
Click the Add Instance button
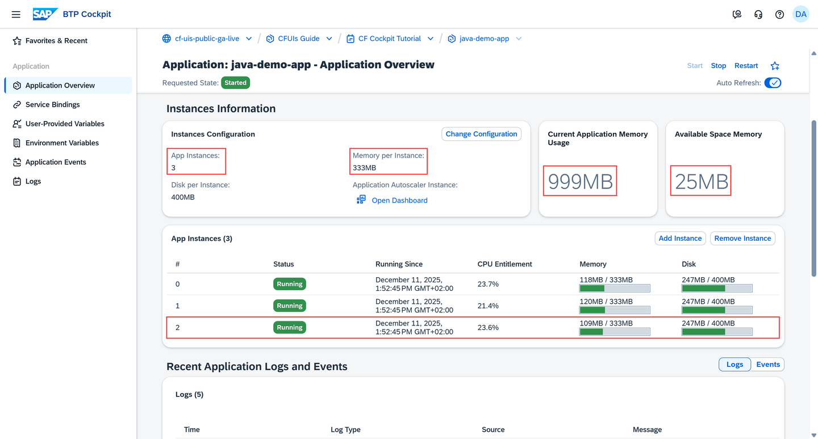tap(680, 239)
